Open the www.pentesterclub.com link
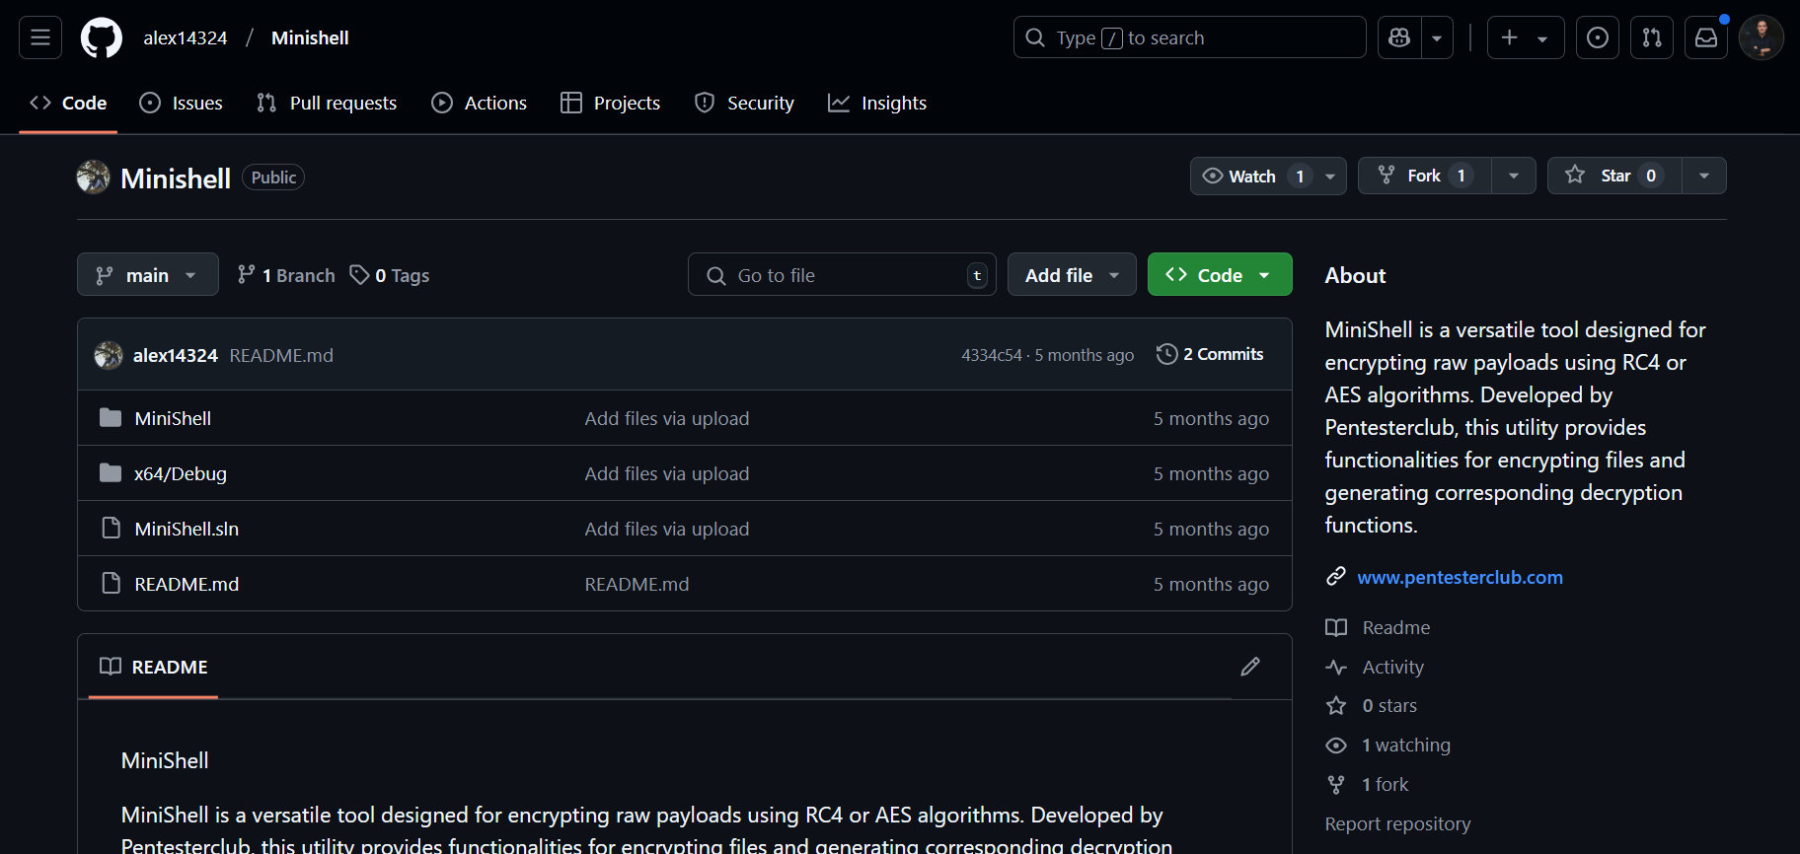1800x854 pixels. tap(1460, 577)
